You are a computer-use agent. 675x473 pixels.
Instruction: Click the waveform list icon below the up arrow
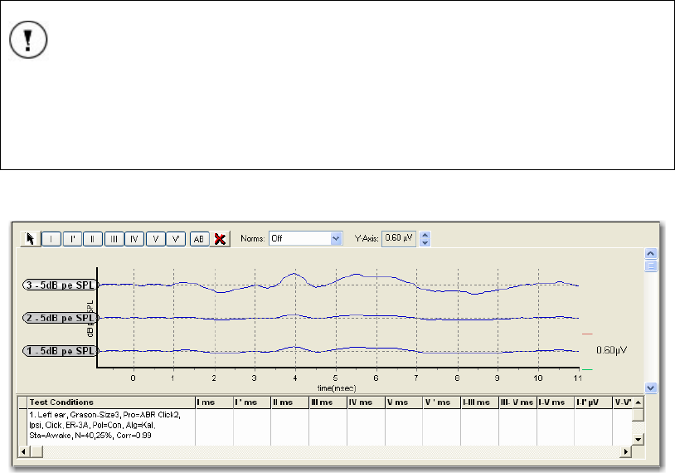(x=651, y=266)
